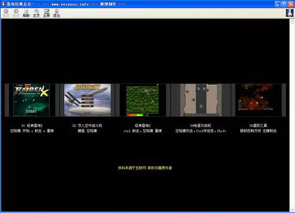The image size is (295, 213).
Task: Click the avatar icon at top right
Action: point(289,13)
